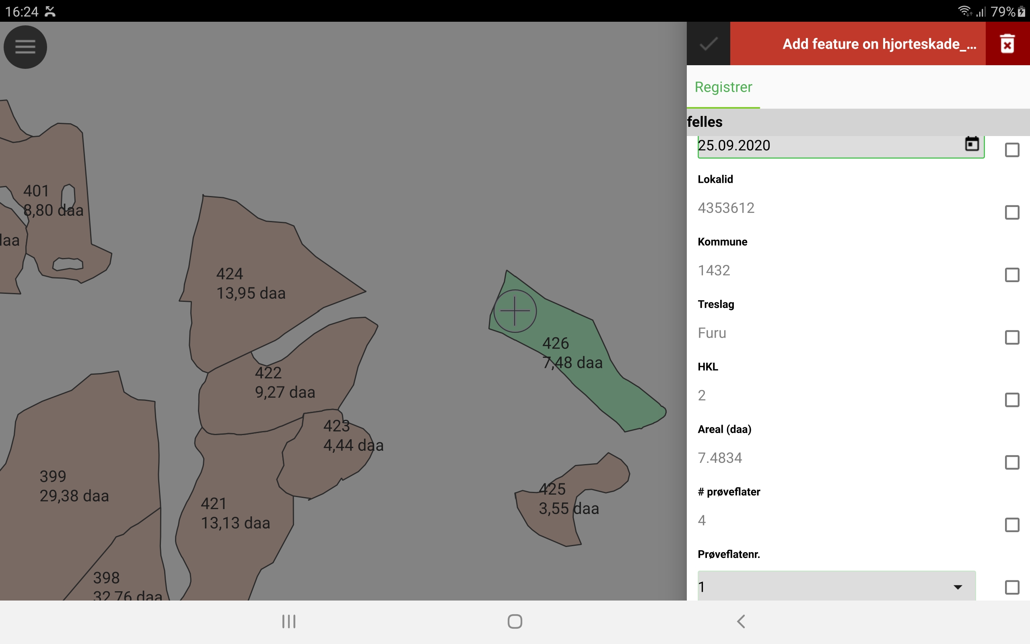Image resolution: width=1030 pixels, height=644 pixels.
Task: Check the checkbox next to the date field
Action: click(1012, 150)
